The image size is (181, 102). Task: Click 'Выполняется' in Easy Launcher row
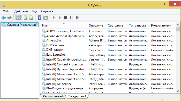pyautogui.click(x=117, y=55)
